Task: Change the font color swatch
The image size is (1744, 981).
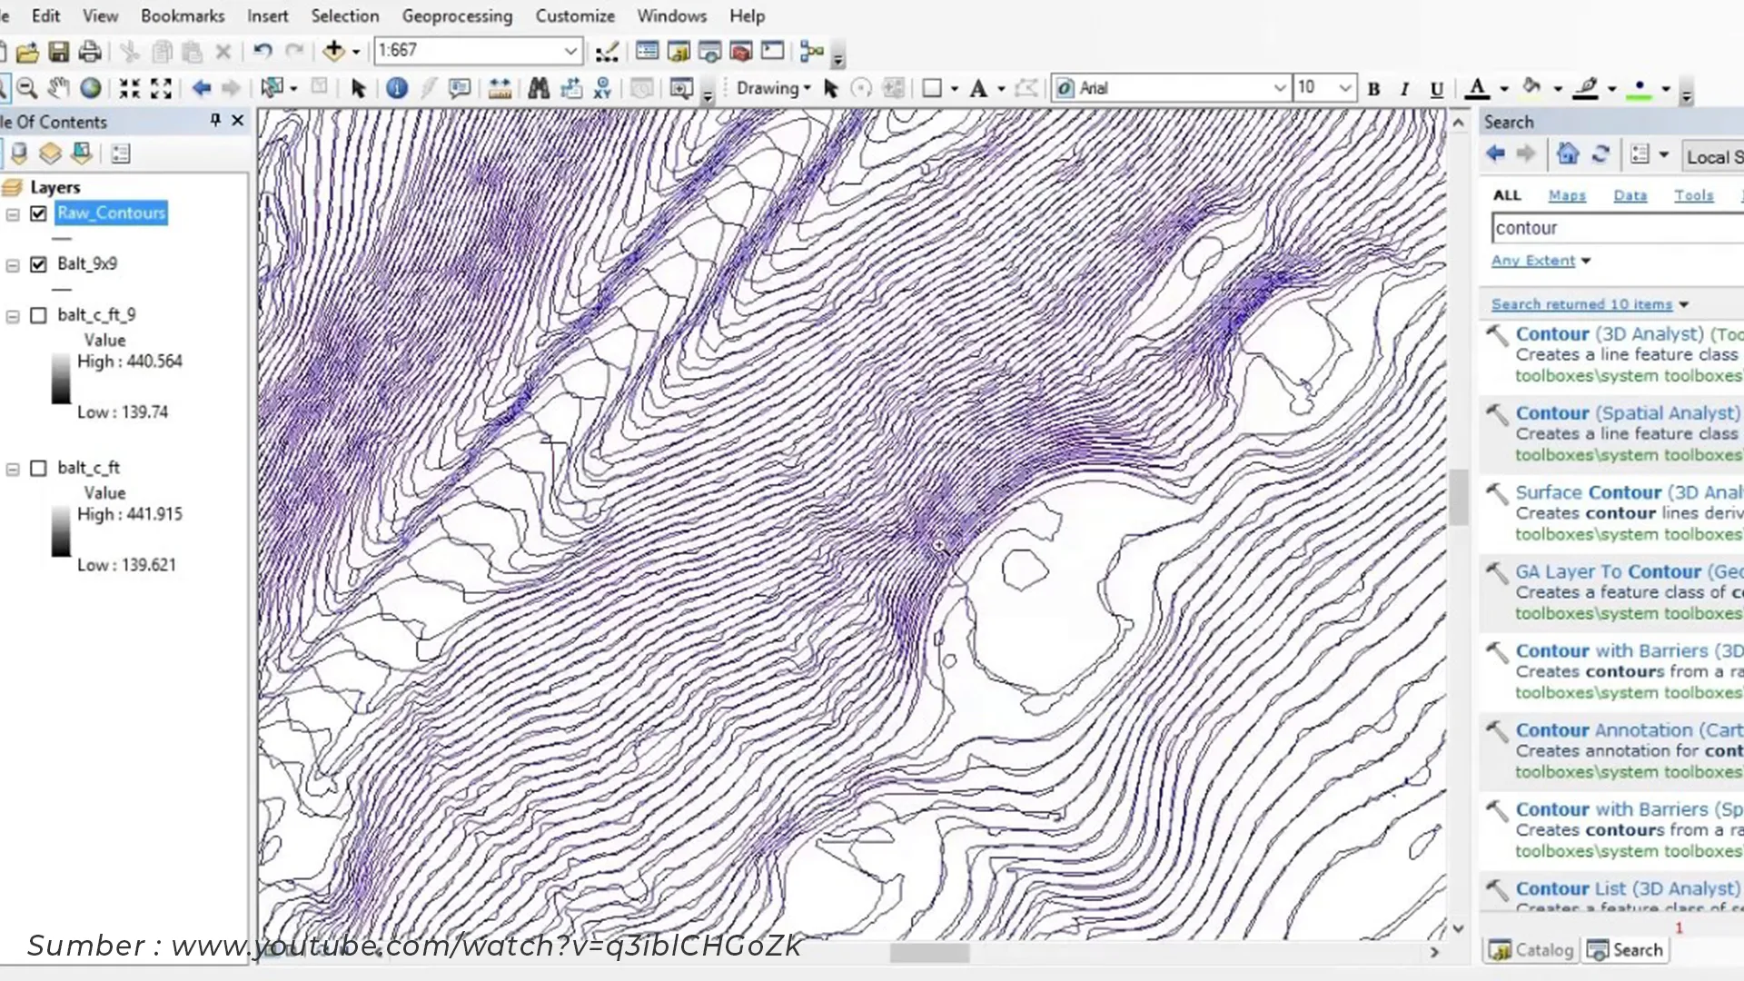Action: tap(1478, 89)
